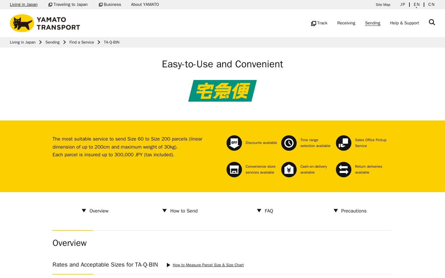The width and height of the screenshot is (445, 278).
Task: Open How to Measure Parcel Size & Size Chart
Action: click(208, 265)
